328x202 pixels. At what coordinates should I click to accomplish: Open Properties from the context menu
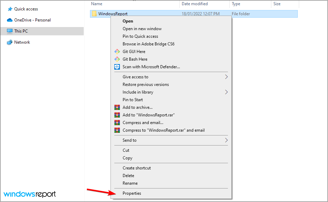click(132, 193)
